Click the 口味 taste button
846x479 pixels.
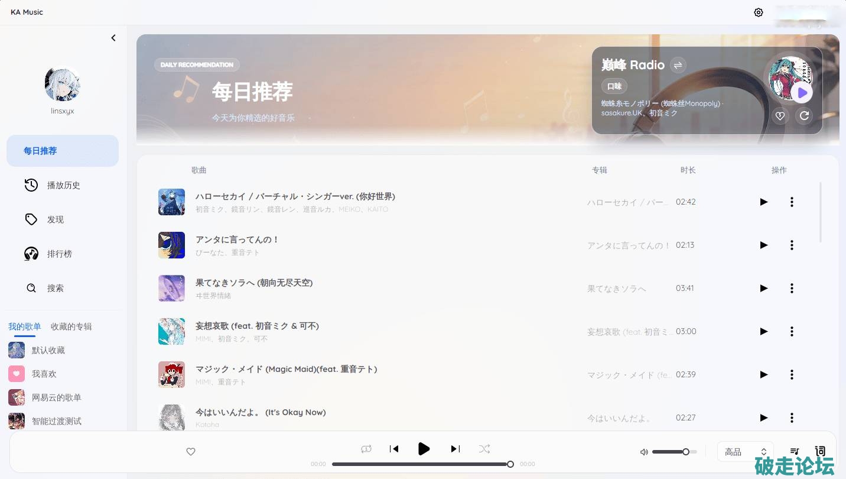[x=614, y=86]
